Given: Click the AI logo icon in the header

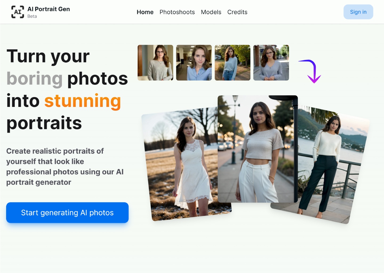Looking at the screenshot, I should [18, 12].
